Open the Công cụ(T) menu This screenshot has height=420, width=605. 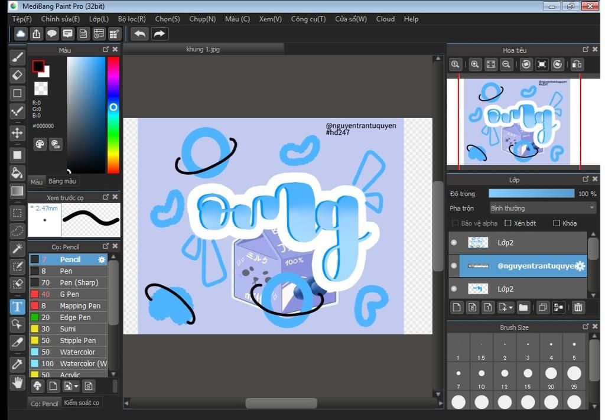pyautogui.click(x=308, y=19)
